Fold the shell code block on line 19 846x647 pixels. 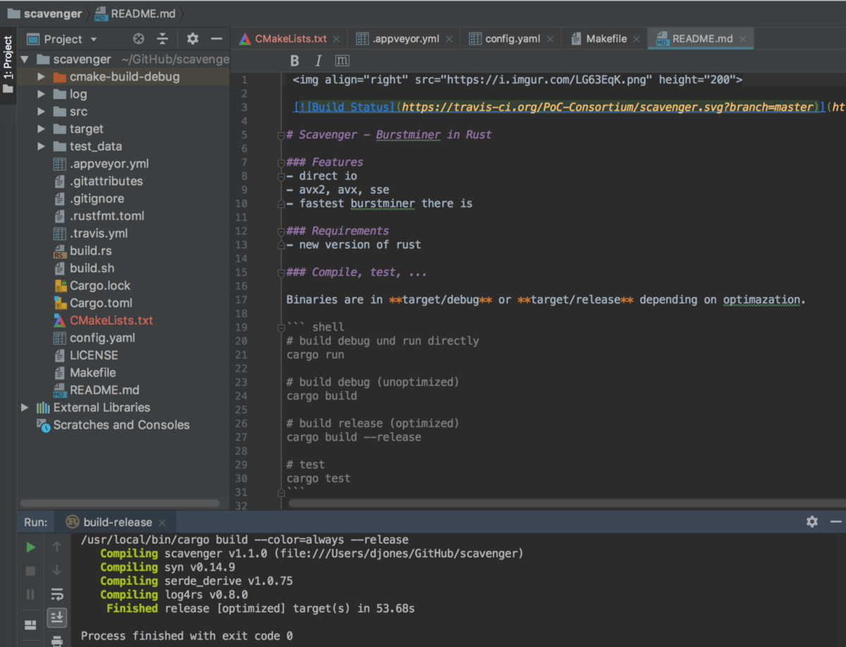pos(281,327)
